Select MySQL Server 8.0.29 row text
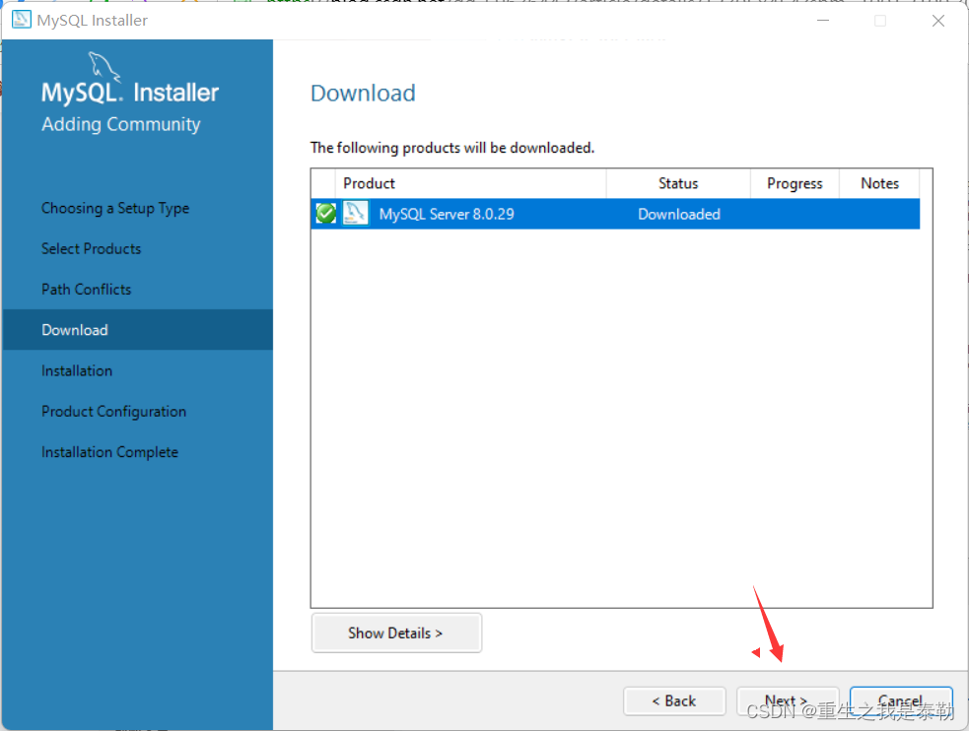Screen dimensions: 969x731 [447, 214]
